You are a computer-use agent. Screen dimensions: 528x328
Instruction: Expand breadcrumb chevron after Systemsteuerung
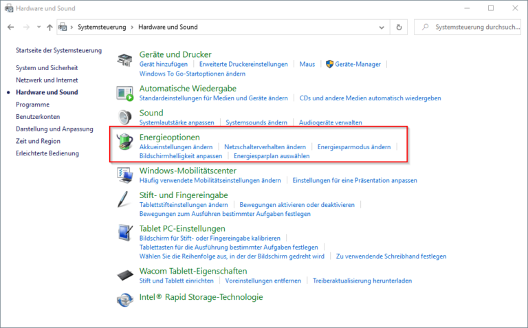coord(132,28)
